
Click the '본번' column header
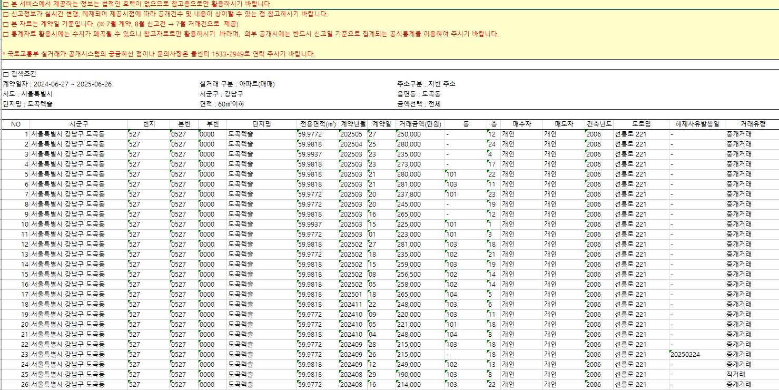[184, 124]
